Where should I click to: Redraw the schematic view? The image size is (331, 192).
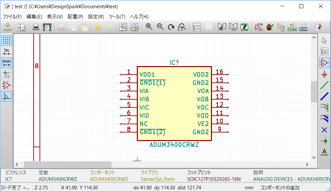point(171,27)
